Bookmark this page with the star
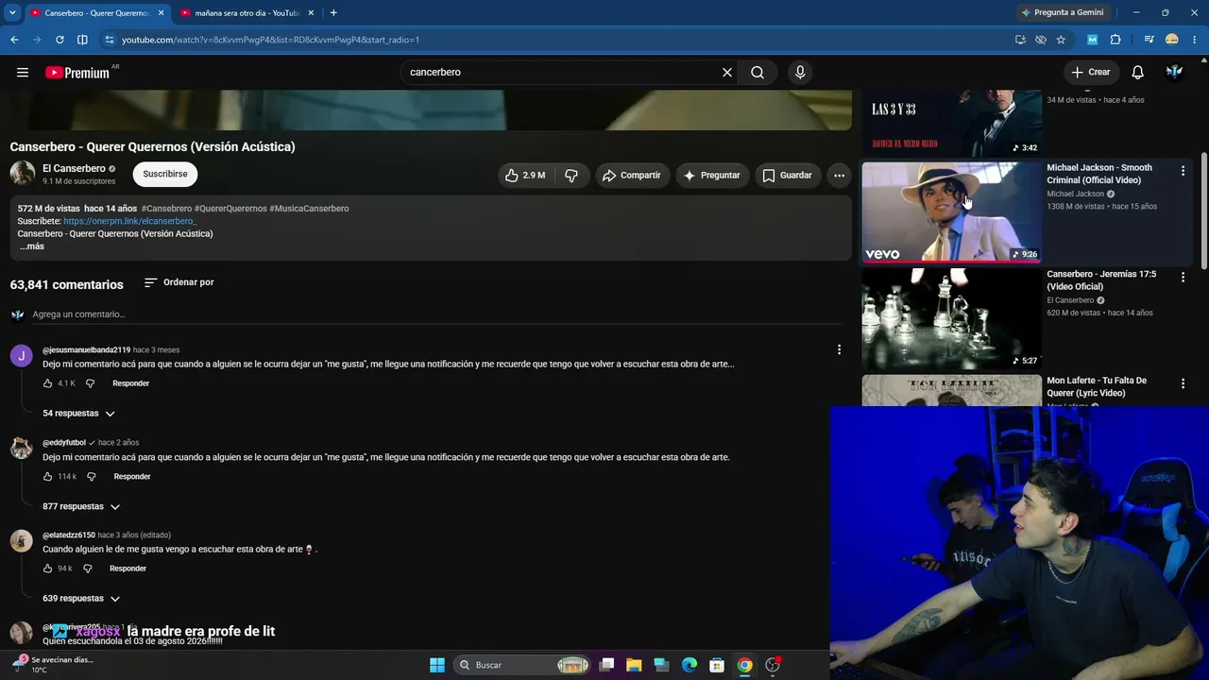Viewport: 1209px width, 680px height. [1061, 40]
